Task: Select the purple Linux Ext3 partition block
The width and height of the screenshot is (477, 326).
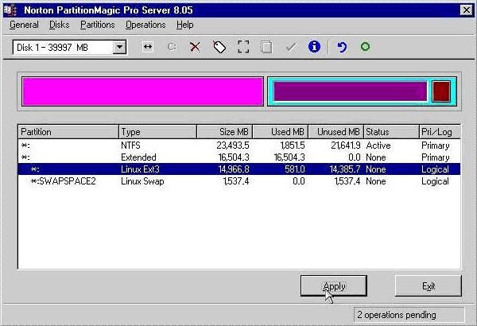Action: 351,91
